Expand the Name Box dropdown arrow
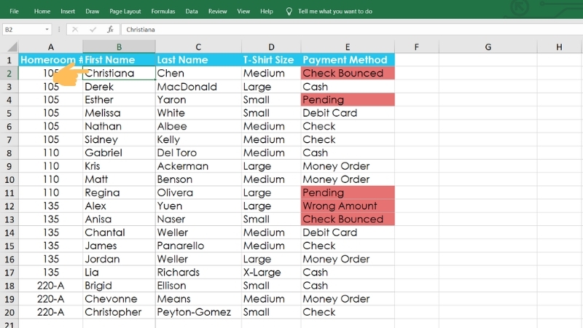This screenshot has height=328, width=583. tap(47, 29)
